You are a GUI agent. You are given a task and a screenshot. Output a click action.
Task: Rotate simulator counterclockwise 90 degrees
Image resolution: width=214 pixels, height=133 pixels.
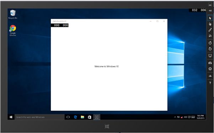tap(210, 49)
